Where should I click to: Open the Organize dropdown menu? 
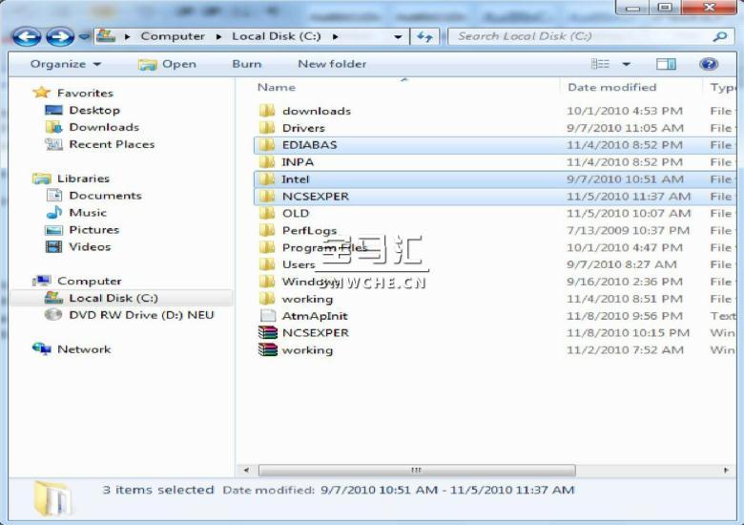click(x=65, y=64)
